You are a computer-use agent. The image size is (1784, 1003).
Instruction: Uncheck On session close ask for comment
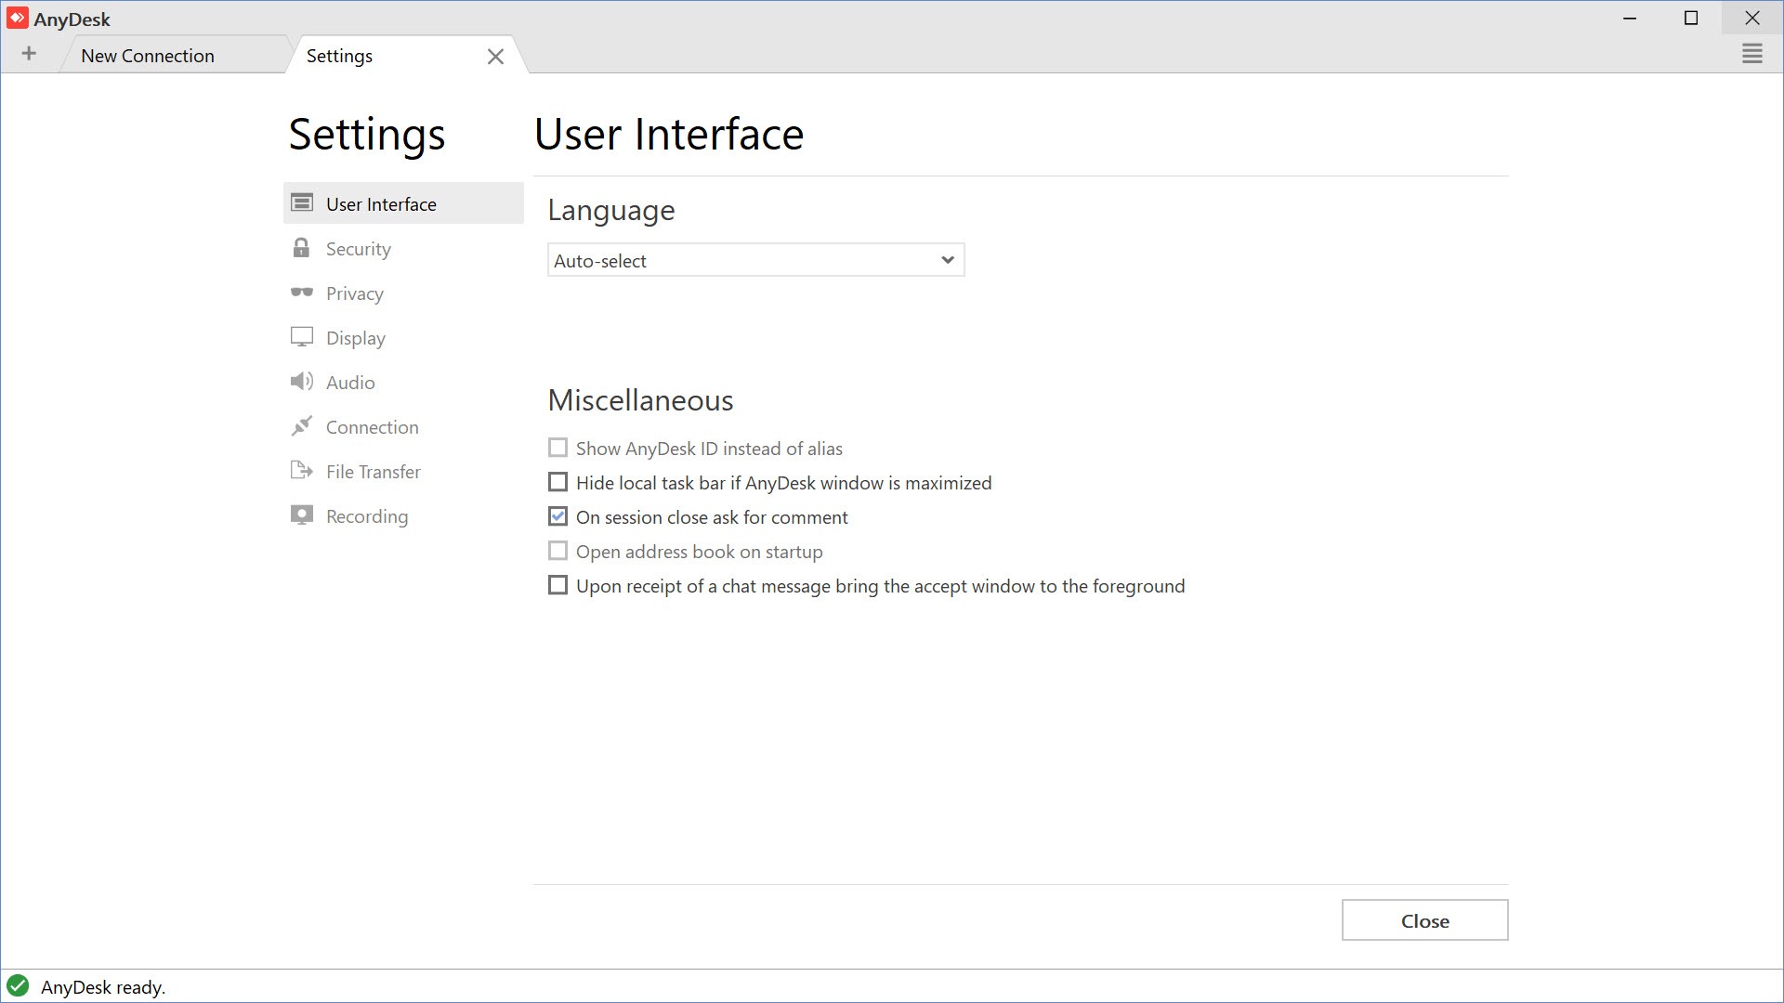coord(557,516)
